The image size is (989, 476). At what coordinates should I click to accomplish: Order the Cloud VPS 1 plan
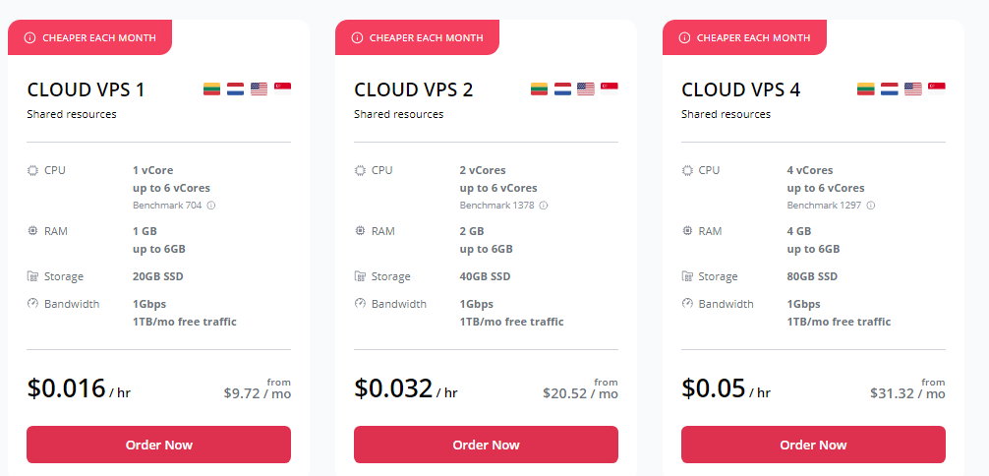tap(158, 445)
